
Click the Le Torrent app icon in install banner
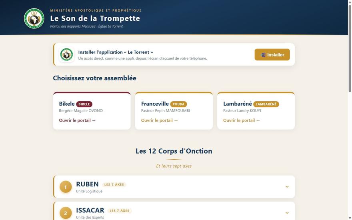(66, 54)
